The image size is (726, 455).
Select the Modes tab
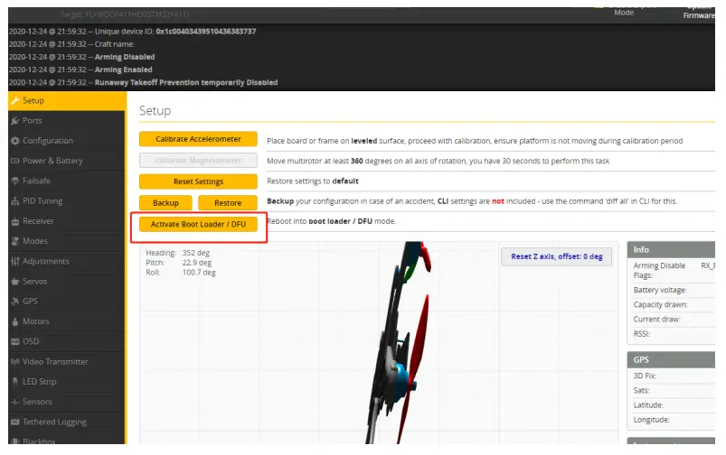tap(67, 241)
